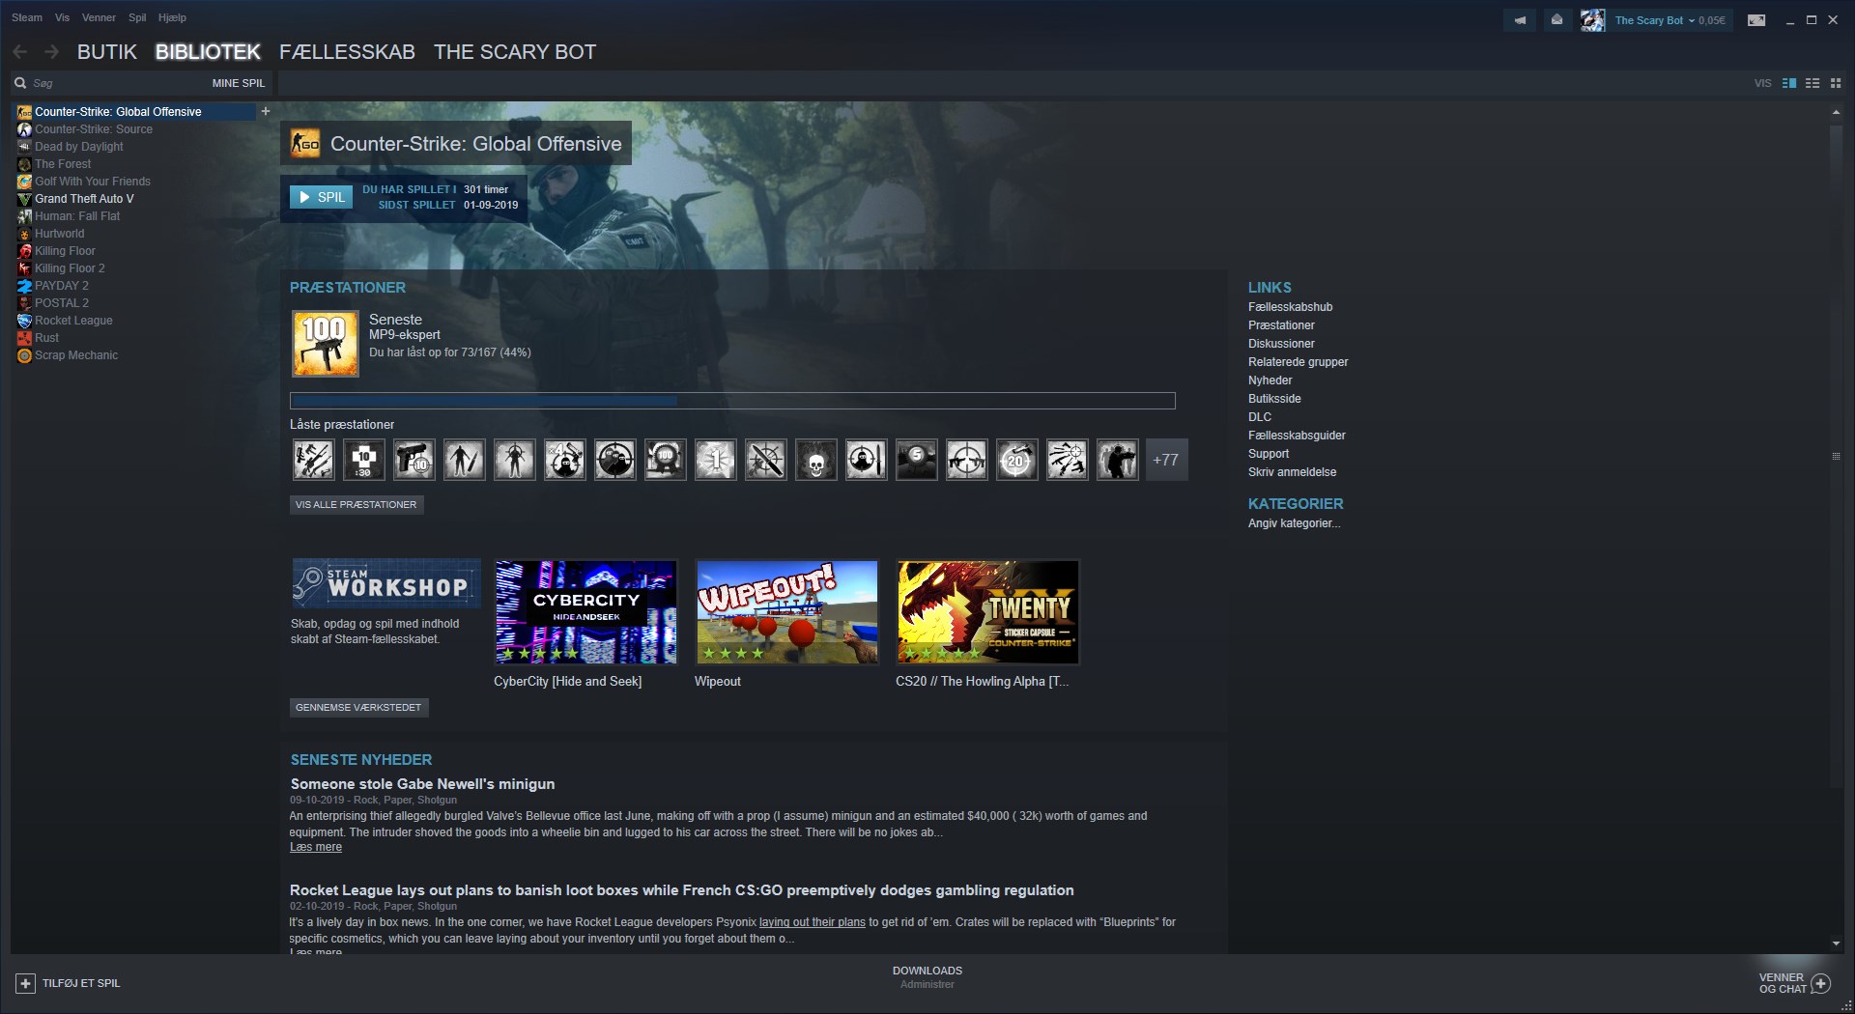Viewport: 1855px width, 1014px height.
Task: Click the scrollbar down arrow
Action: pyautogui.click(x=1836, y=944)
